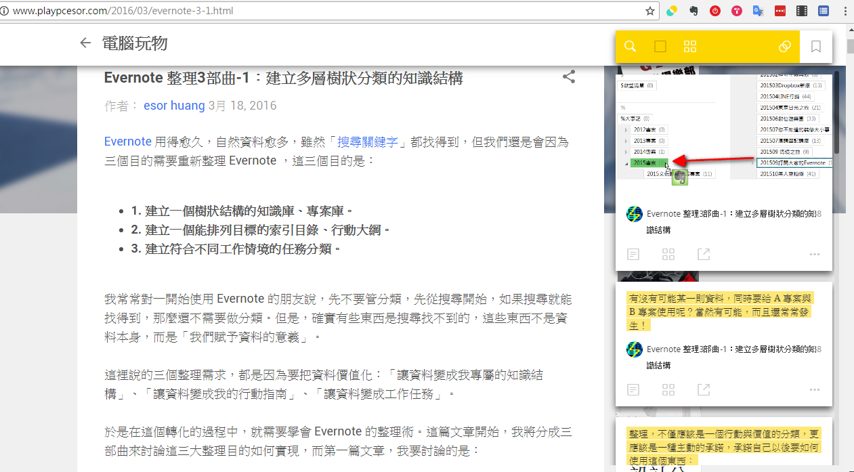Click the highlighted text beginning 整理，不僅應該

tap(725, 448)
